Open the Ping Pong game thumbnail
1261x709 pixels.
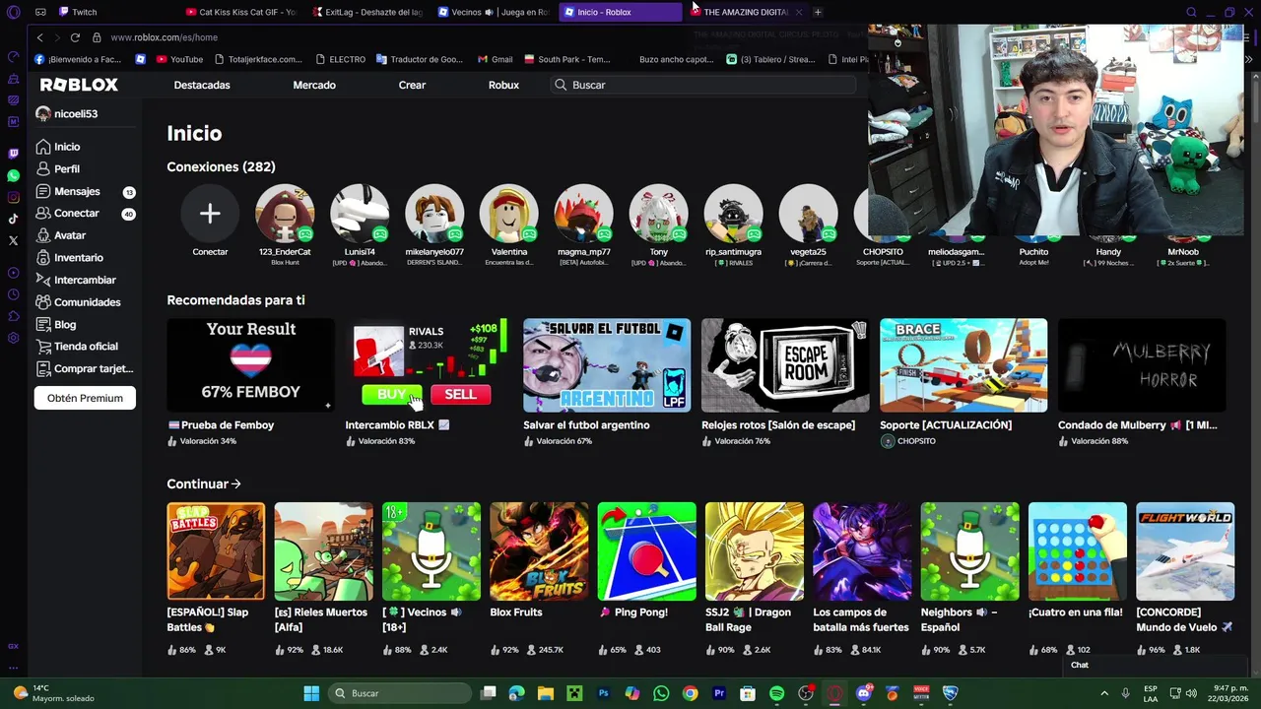click(x=646, y=551)
